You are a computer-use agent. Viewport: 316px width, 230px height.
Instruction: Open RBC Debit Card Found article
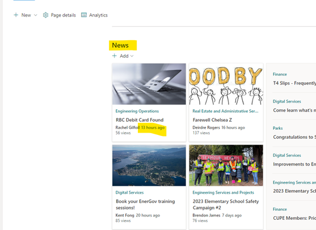point(140,120)
